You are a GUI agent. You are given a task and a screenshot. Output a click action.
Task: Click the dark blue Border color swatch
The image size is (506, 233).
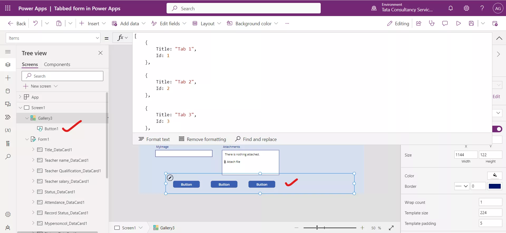[x=495, y=186]
